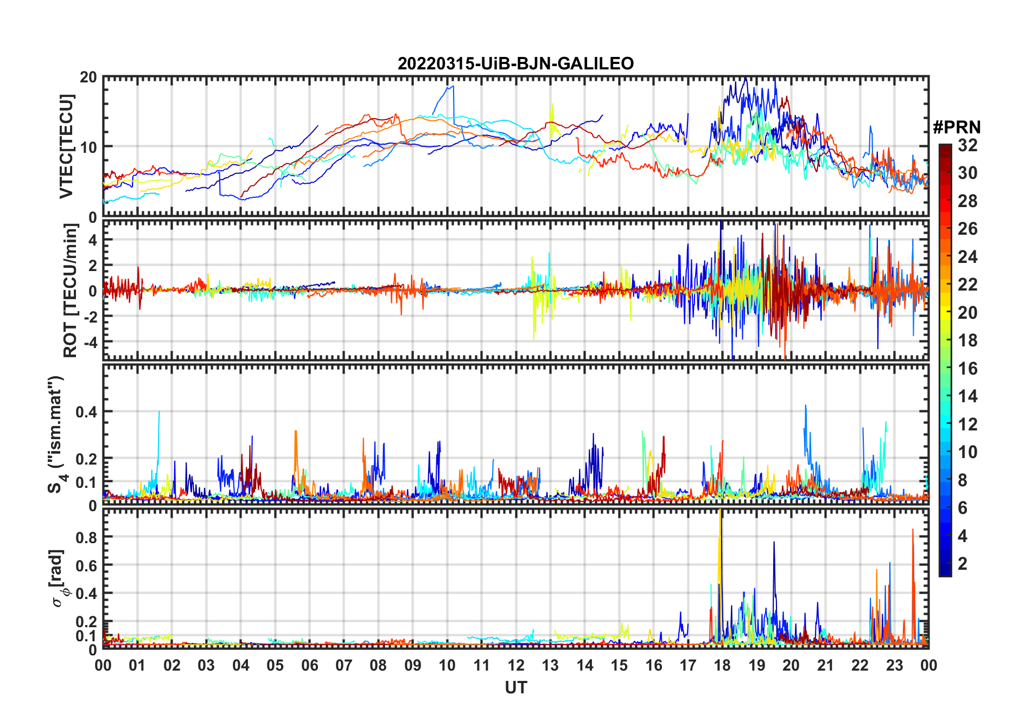Click the ROT panel y-tick -4
Screen dimensions: 1032x721
tap(90, 342)
